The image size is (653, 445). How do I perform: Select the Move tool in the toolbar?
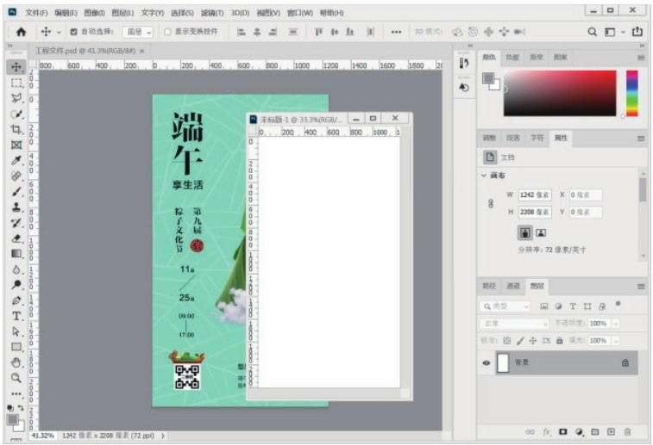[x=16, y=66]
